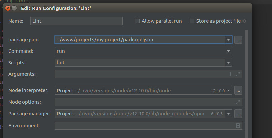Image resolution: width=272 pixels, height=138 pixels.
Task: Open the Command dropdown showing run
Action: (x=228, y=51)
